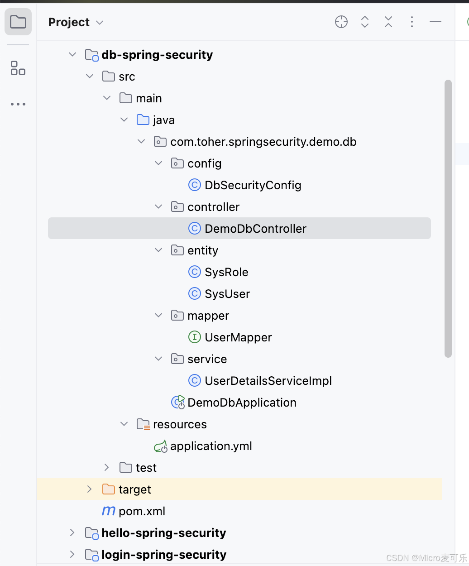469x566 pixels.
Task: Select pom.xml Maven file
Action: [x=142, y=511]
